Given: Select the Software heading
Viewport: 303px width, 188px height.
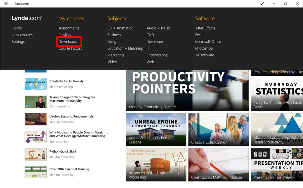Looking at the screenshot, I should tap(205, 19).
